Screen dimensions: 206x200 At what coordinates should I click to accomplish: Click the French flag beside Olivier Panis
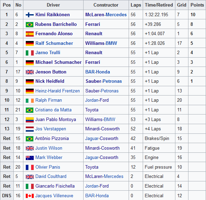click(x=30, y=167)
